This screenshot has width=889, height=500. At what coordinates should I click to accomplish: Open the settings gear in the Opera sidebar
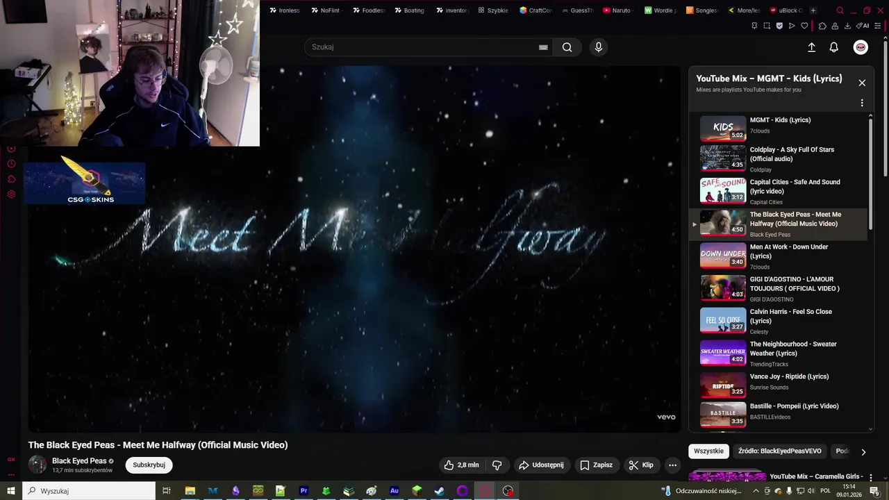pos(11,194)
